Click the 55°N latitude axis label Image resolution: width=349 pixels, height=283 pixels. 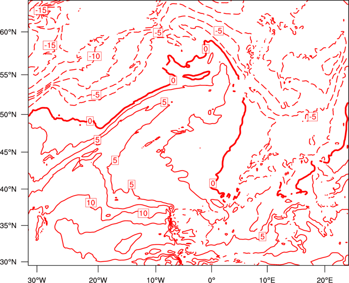tap(8, 75)
